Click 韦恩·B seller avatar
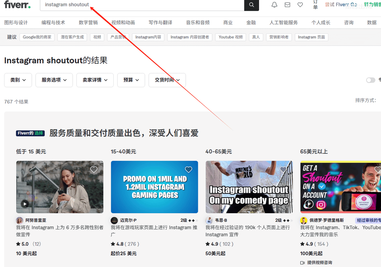This screenshot has width=381, height=267. [209, 220]
